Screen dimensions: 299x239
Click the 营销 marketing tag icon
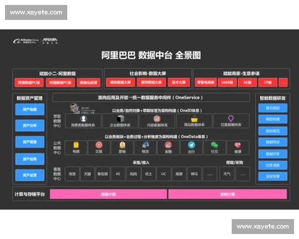click(x=122, y=145)
